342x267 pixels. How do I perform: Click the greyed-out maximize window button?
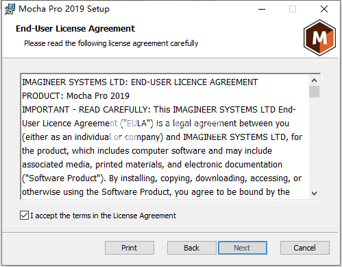point(293,9)
